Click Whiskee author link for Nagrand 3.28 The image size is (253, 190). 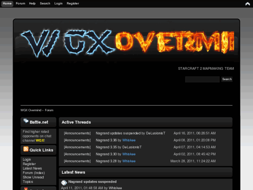click(x=129, y=161)
